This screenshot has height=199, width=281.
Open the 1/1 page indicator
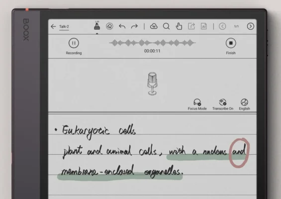(236, 26)
